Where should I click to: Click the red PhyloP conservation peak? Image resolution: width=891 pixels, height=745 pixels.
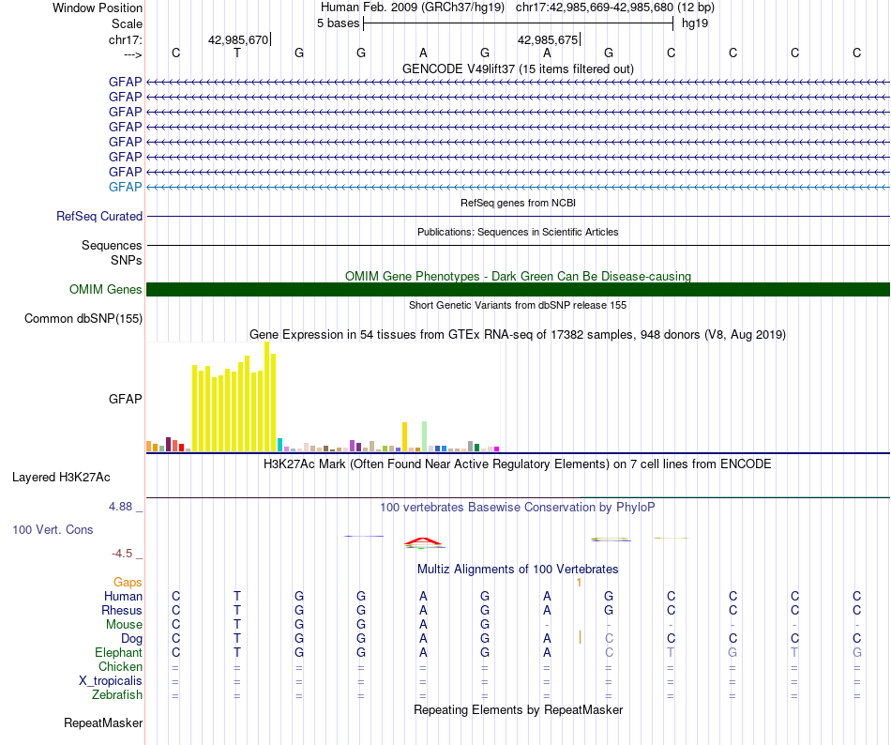423,541
